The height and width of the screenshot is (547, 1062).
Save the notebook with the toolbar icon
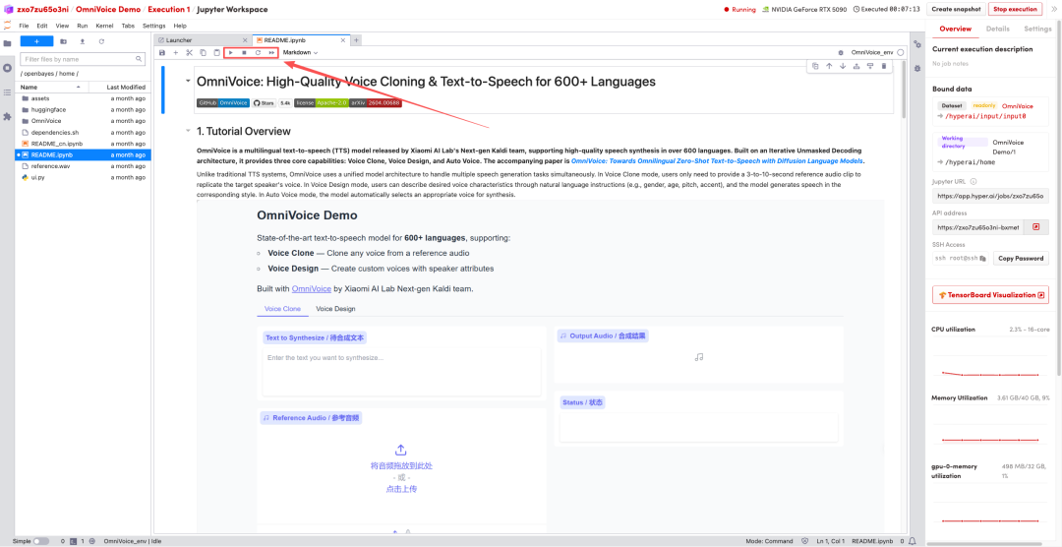click(162, 52)
